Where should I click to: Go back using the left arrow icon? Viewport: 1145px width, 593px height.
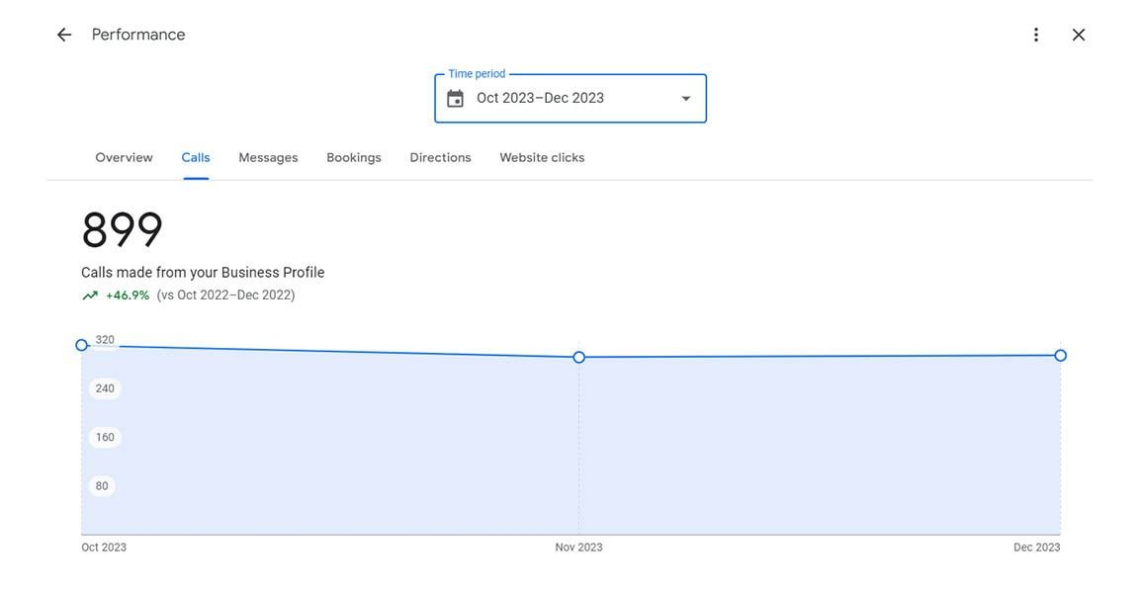64,35
